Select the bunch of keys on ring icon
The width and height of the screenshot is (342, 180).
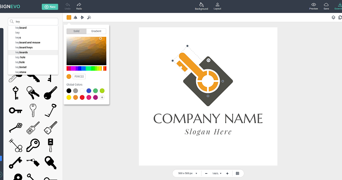[33, 93]
